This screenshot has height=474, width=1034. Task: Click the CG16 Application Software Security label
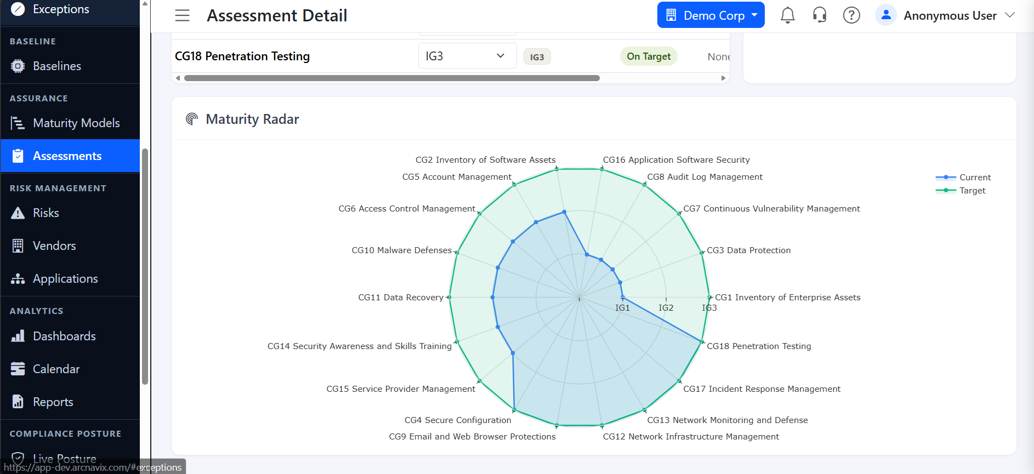(x=676, y=160)
